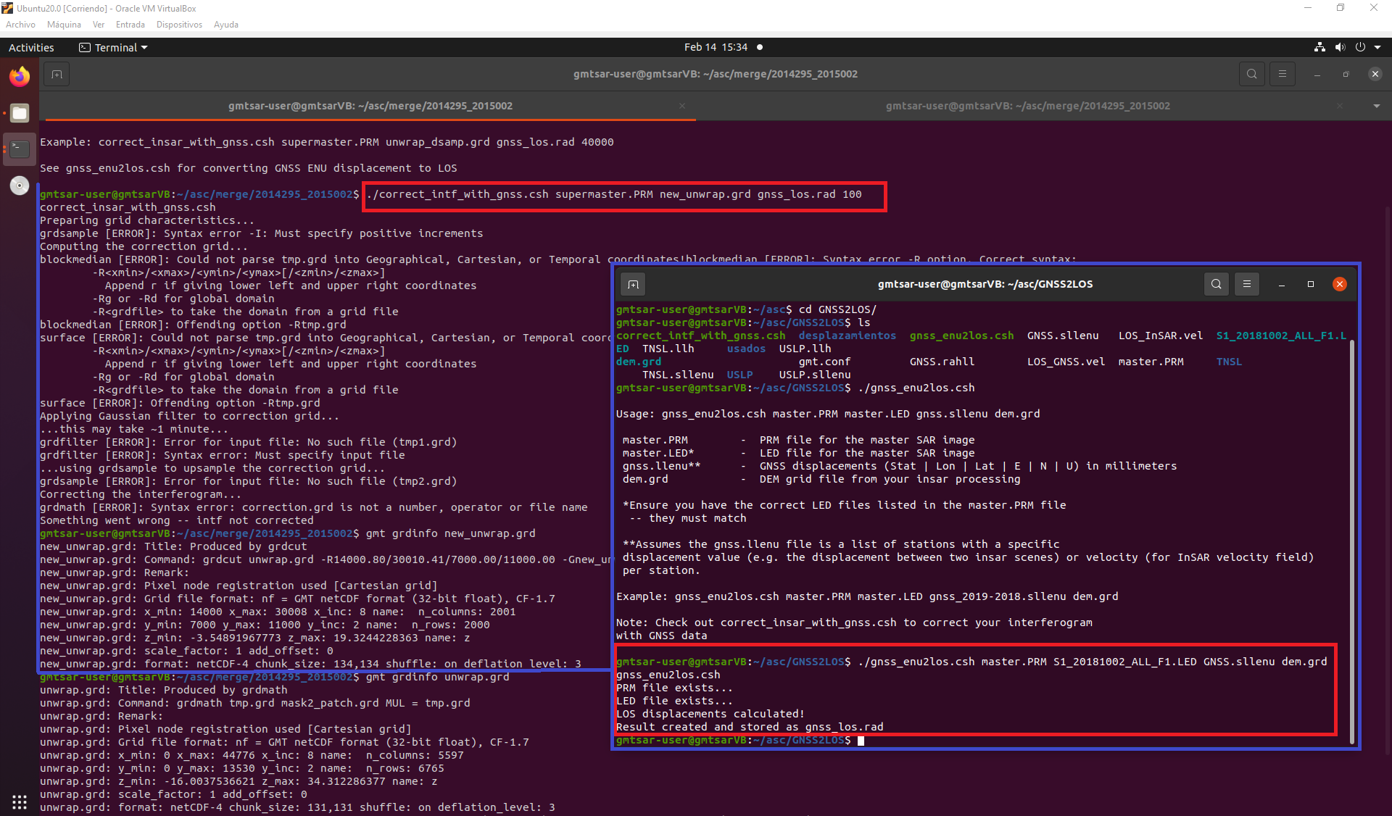Open the Files manager from the dock
Image resolution: width=1392 pixels, height=816 pixels.
(20, 113)
